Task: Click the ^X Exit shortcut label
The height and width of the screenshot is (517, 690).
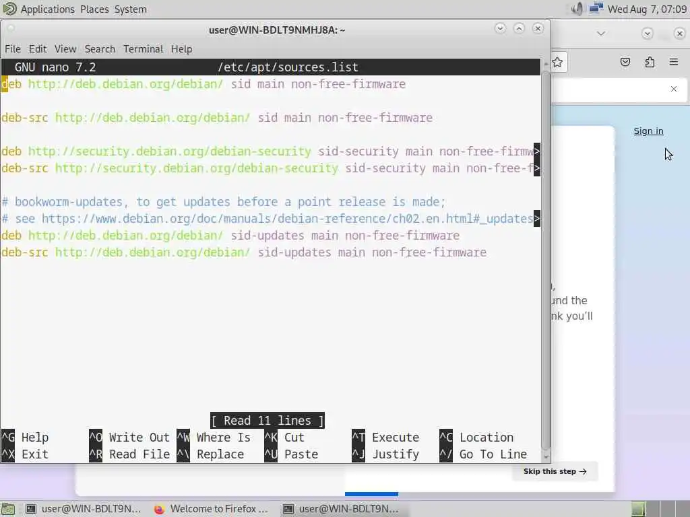Action: click(x=25, y=454)
